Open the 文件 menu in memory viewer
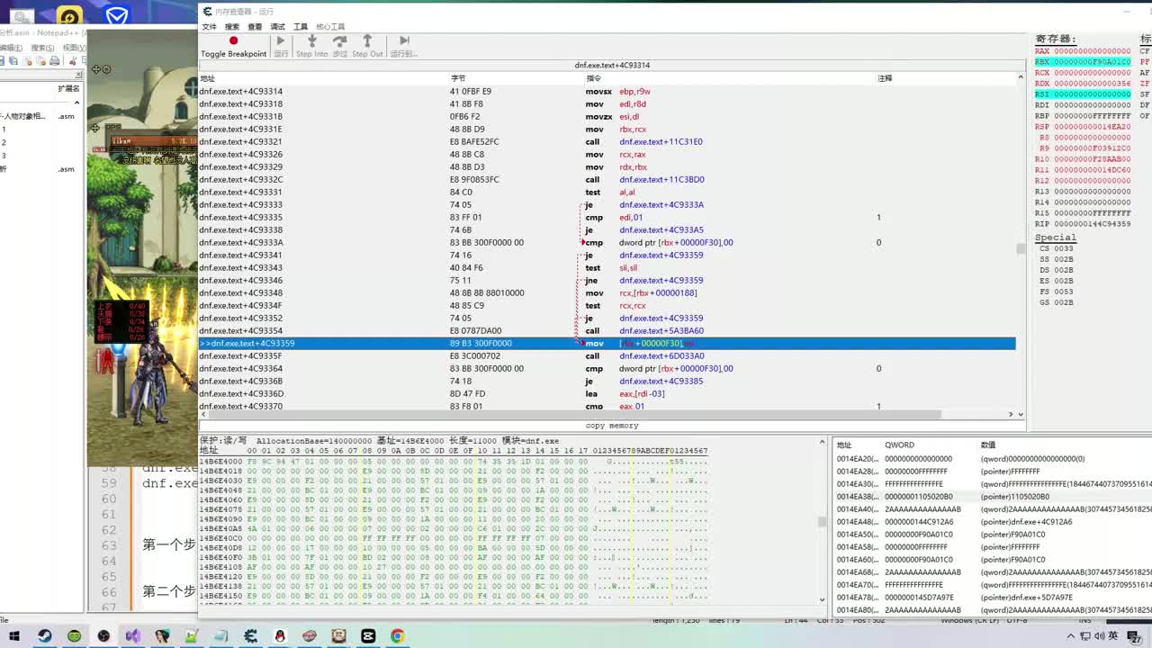Viewport: 1152px width, 648px height. tap(209, 27)
